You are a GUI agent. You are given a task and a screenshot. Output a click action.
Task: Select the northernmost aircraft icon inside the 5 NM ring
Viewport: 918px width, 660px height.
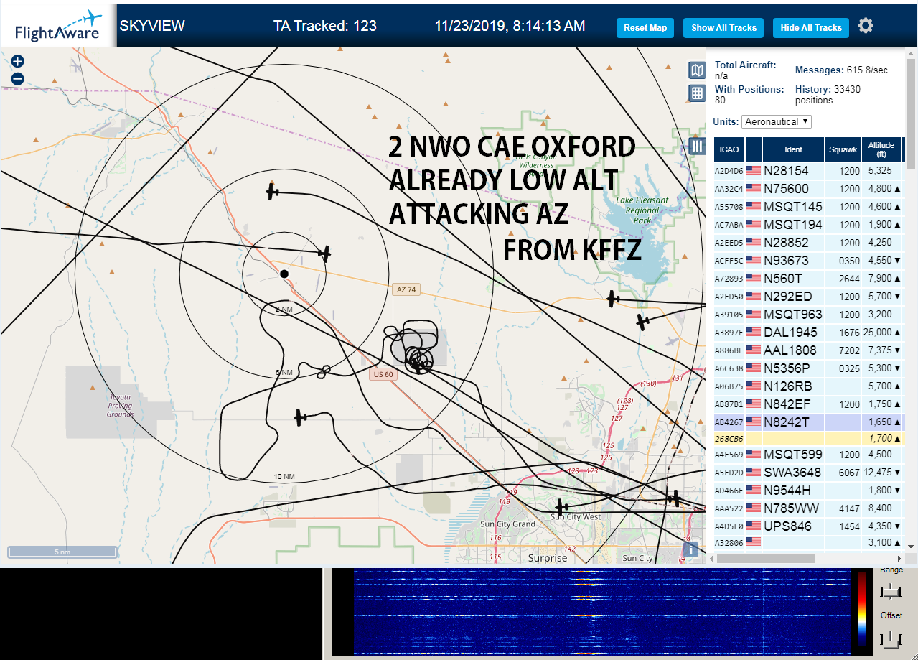(x=272, y=192)
